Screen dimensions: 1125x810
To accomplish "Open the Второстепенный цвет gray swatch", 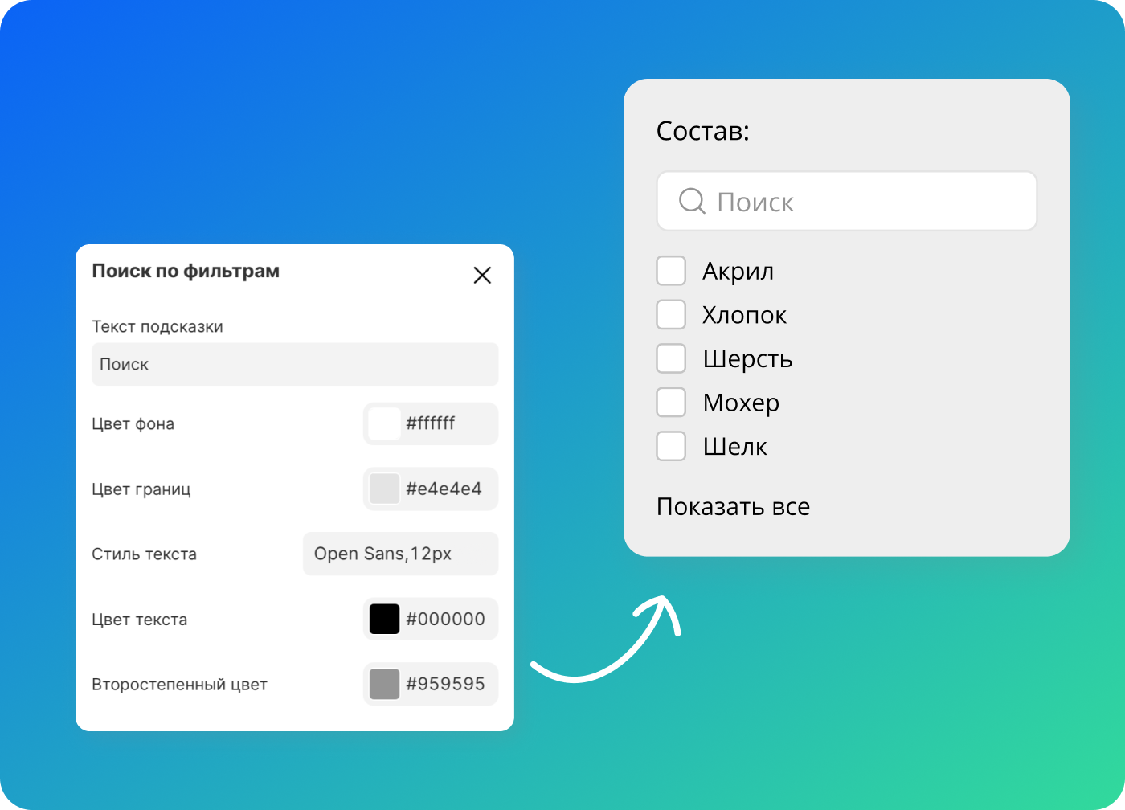I will (x=384, y=684).
